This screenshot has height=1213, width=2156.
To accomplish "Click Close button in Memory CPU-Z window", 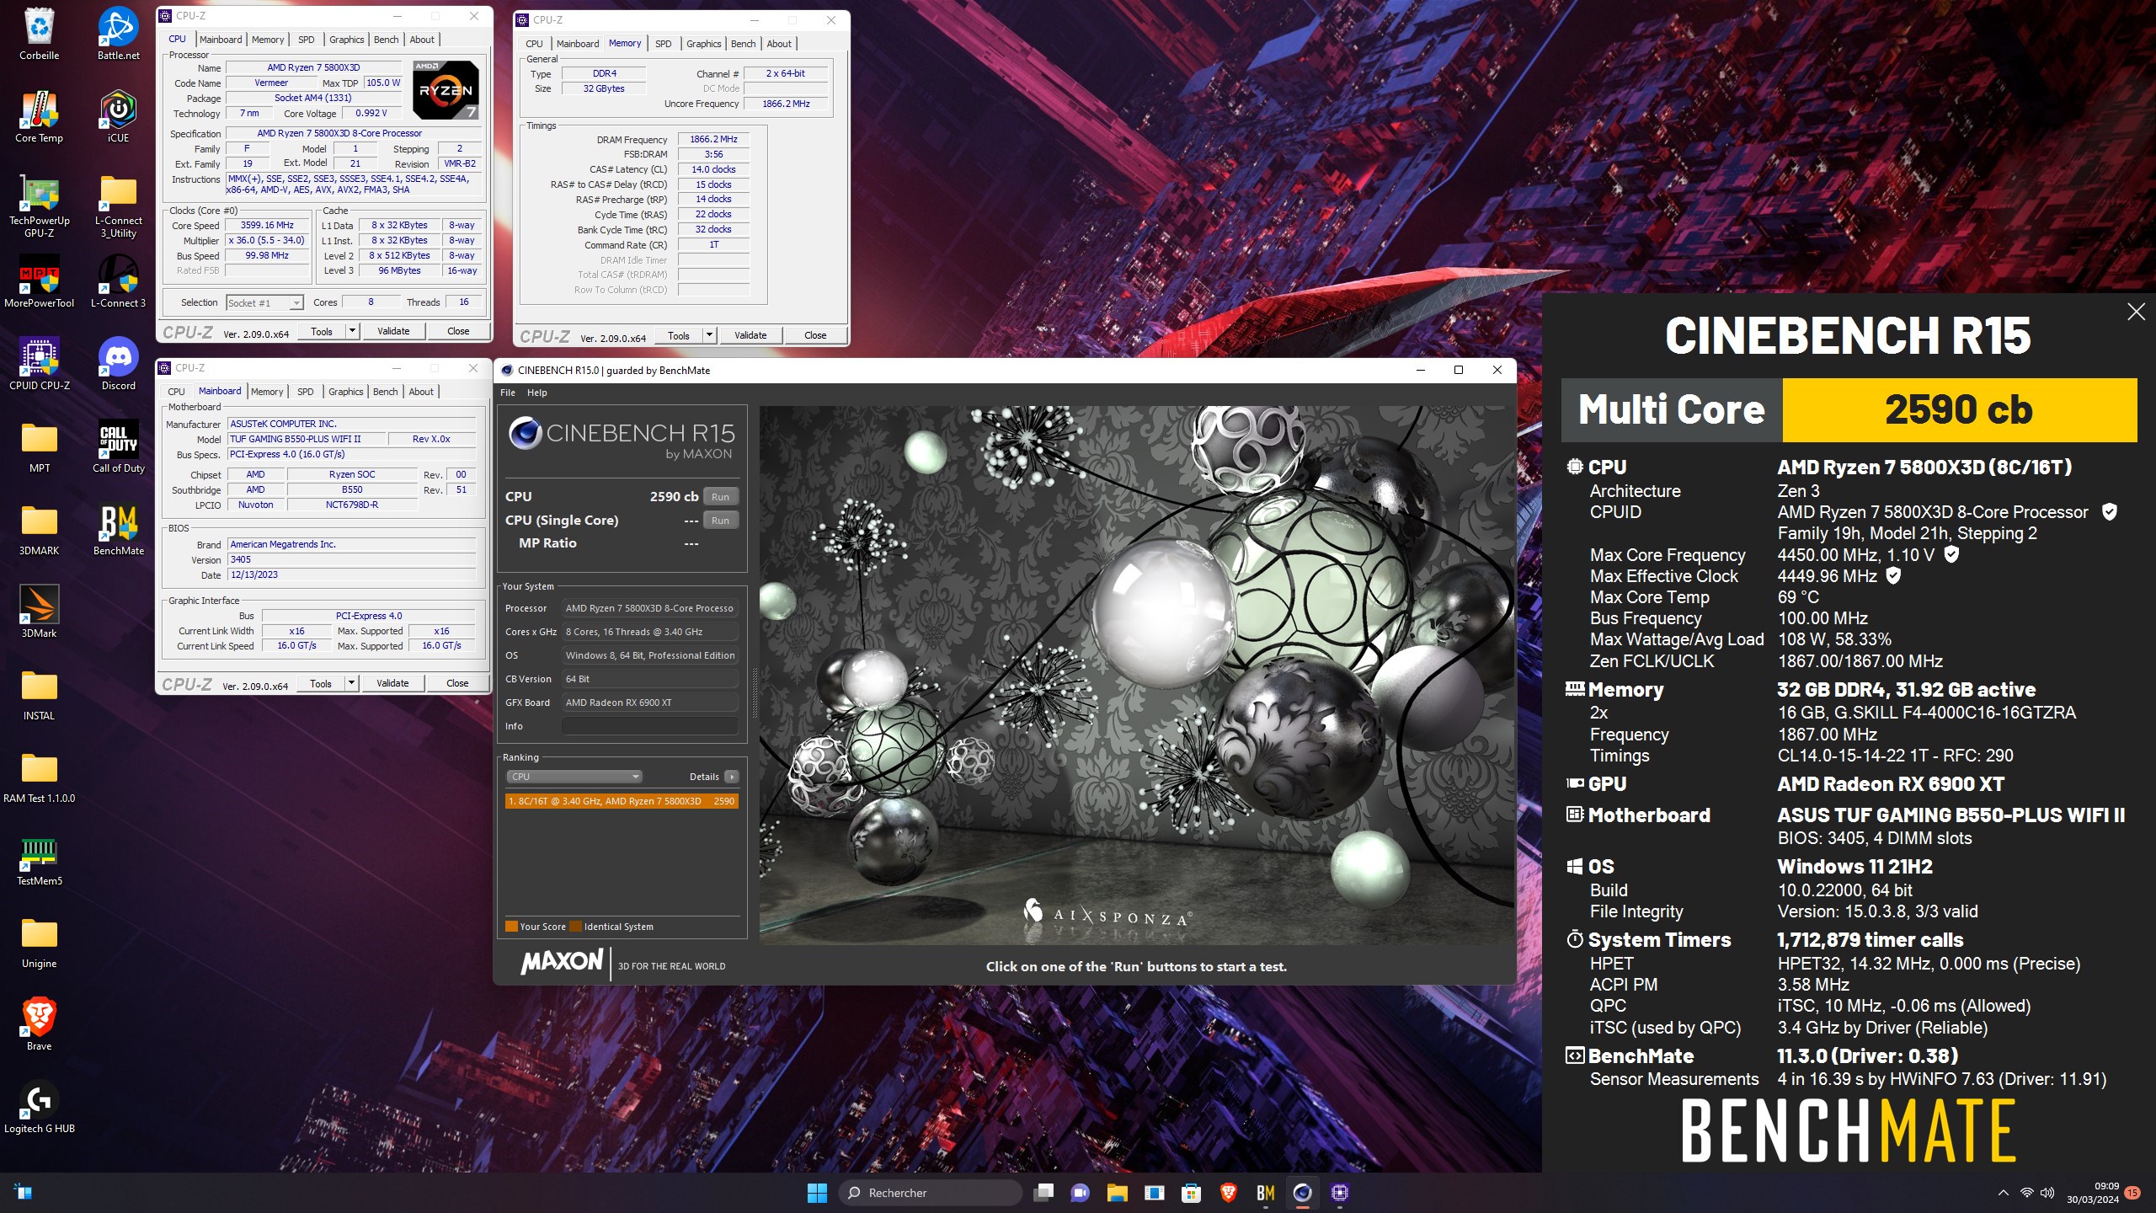I will [815, 335].
